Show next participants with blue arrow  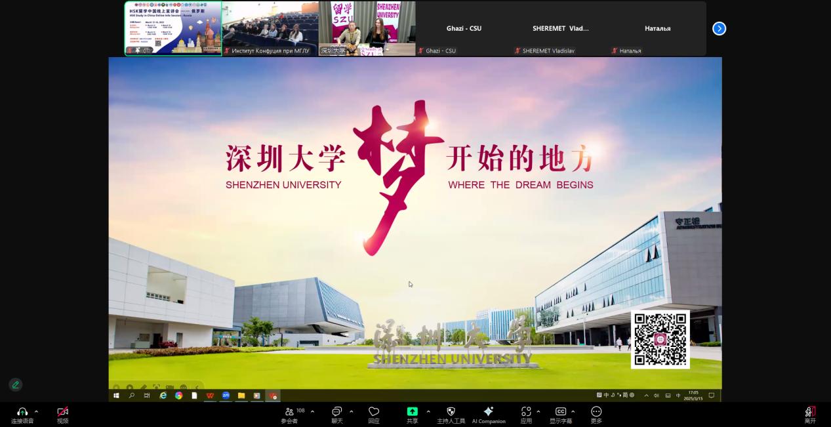(x=719, y=28)
